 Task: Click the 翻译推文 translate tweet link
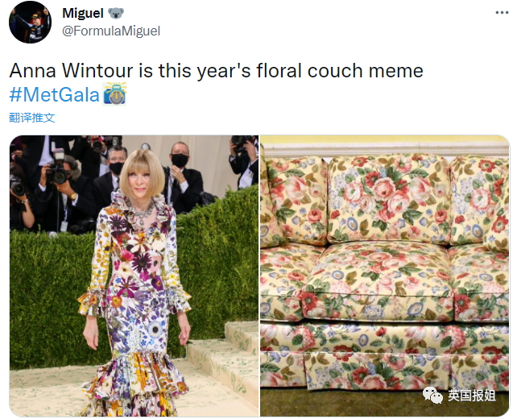(x=32, y=118)
